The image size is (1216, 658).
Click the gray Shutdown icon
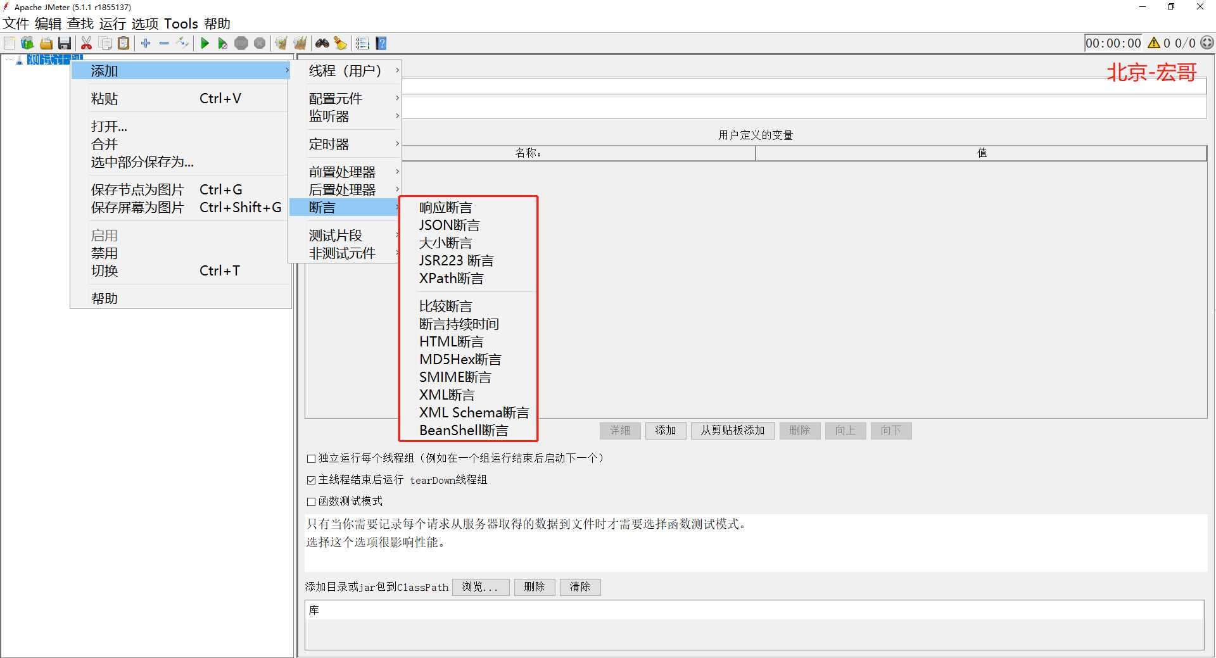pyautogui.click(x=260, y=43)
